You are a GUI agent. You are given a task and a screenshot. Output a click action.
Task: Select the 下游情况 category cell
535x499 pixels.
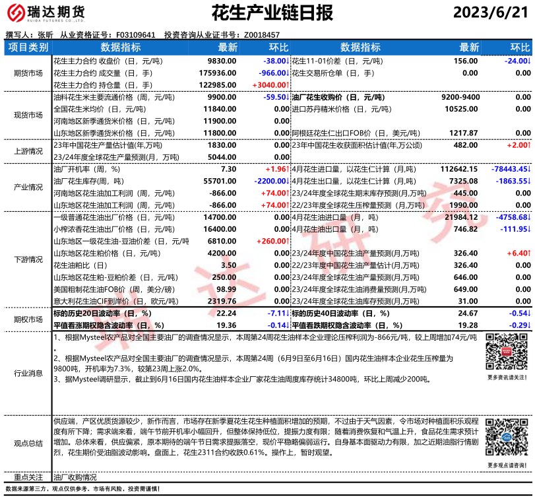[27, 259]
